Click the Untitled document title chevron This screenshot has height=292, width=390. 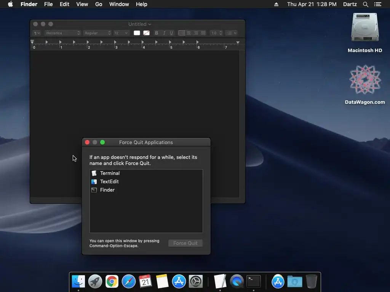click(149, 24)
